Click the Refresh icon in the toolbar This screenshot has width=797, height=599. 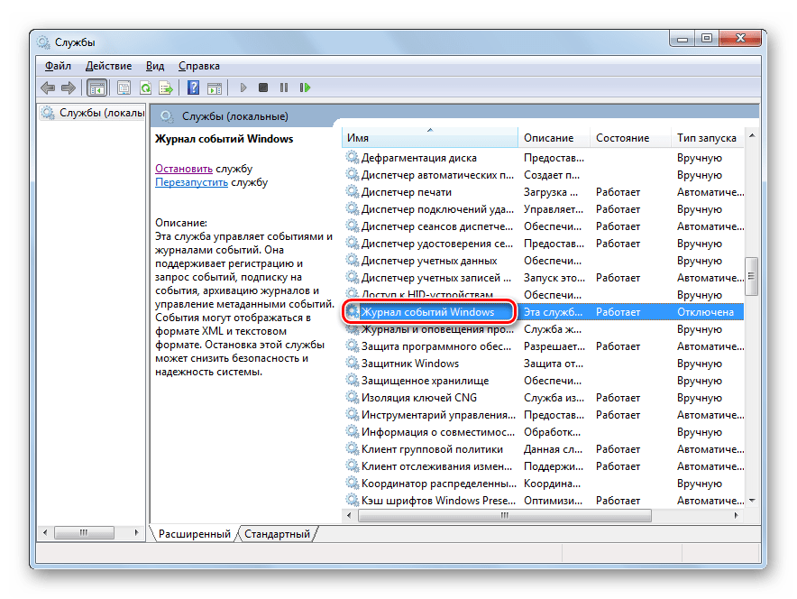coord(145,88)
